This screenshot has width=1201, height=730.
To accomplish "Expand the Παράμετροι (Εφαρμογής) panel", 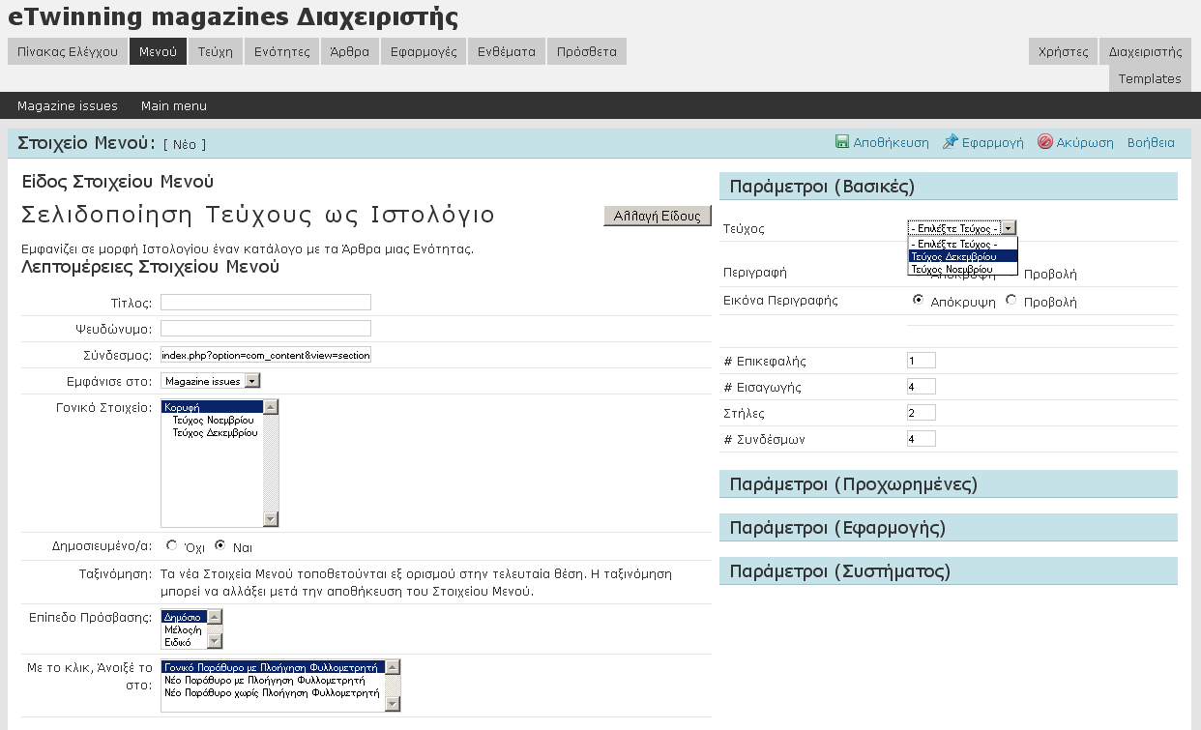I will tap(949, 528).
